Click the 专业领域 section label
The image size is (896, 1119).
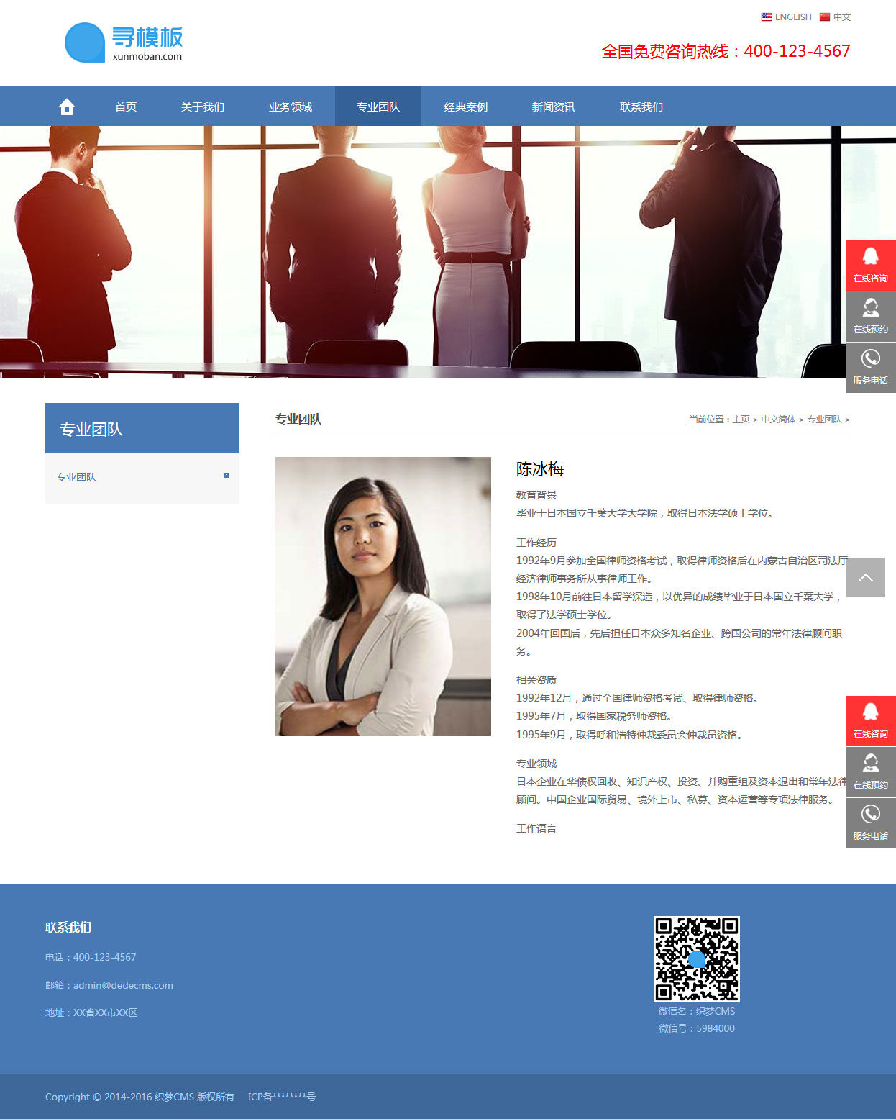click(x=536, y=764)
